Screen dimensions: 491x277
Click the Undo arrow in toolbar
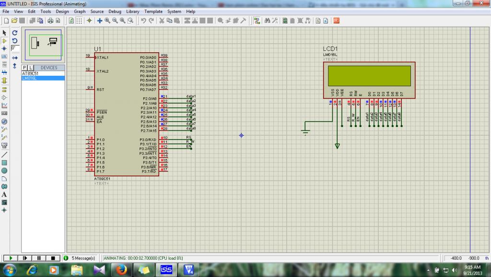[143, 21]
